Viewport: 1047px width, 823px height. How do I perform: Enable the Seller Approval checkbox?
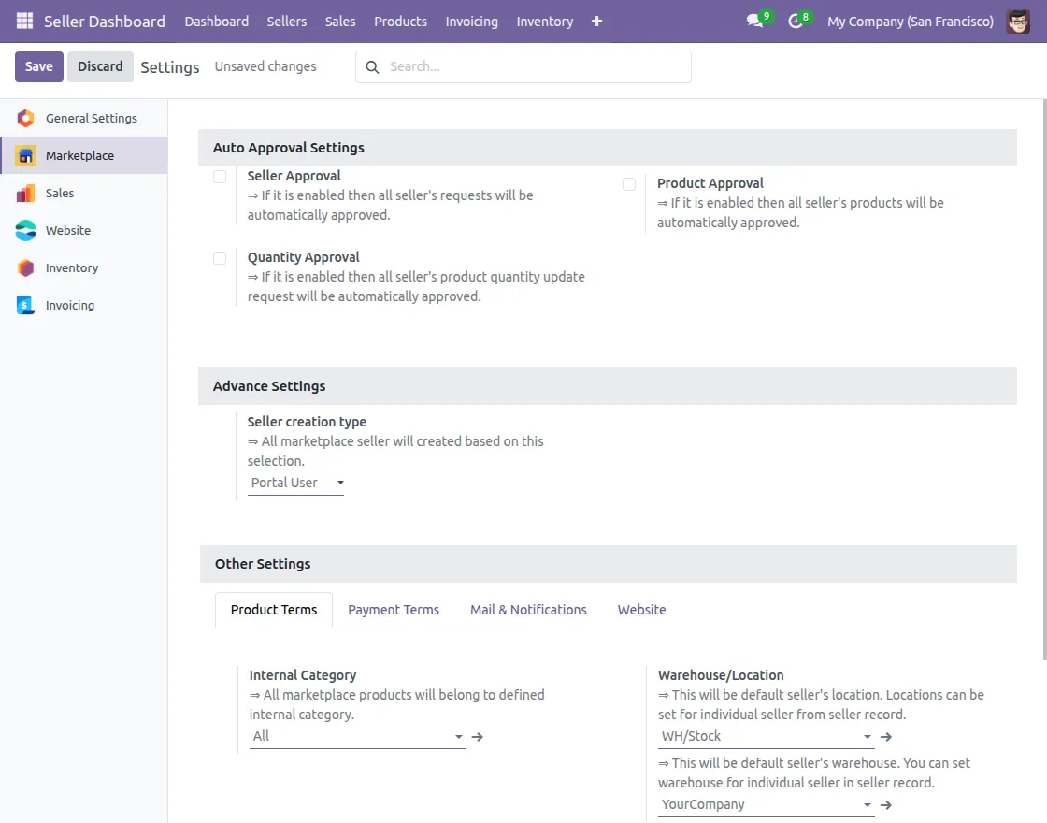[220, 177]
